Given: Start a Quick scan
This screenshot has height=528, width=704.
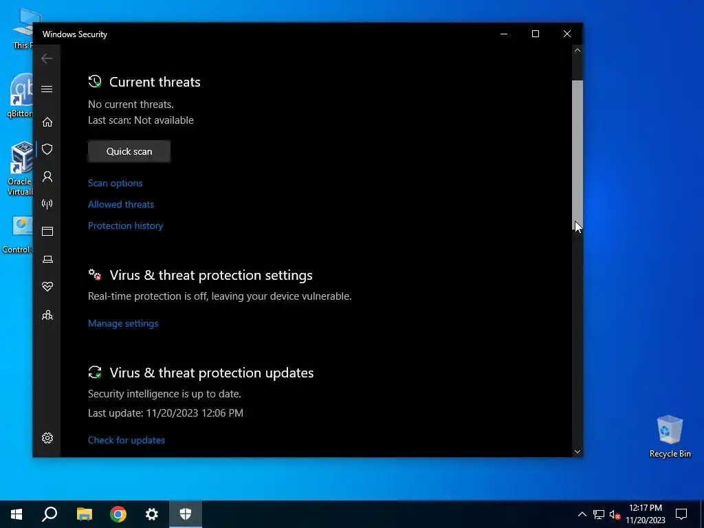Looking at the screenshot, I should pos(129,151).
